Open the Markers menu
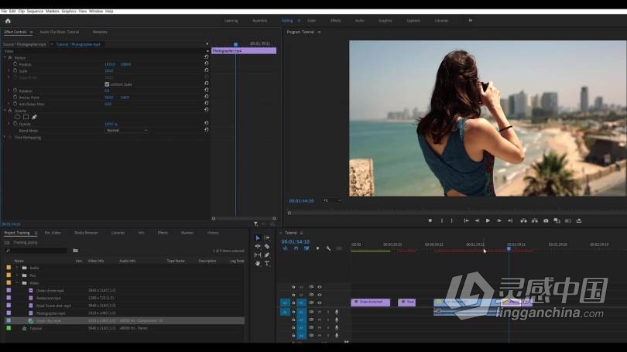The image size is (627, 352). click(53, 11)
